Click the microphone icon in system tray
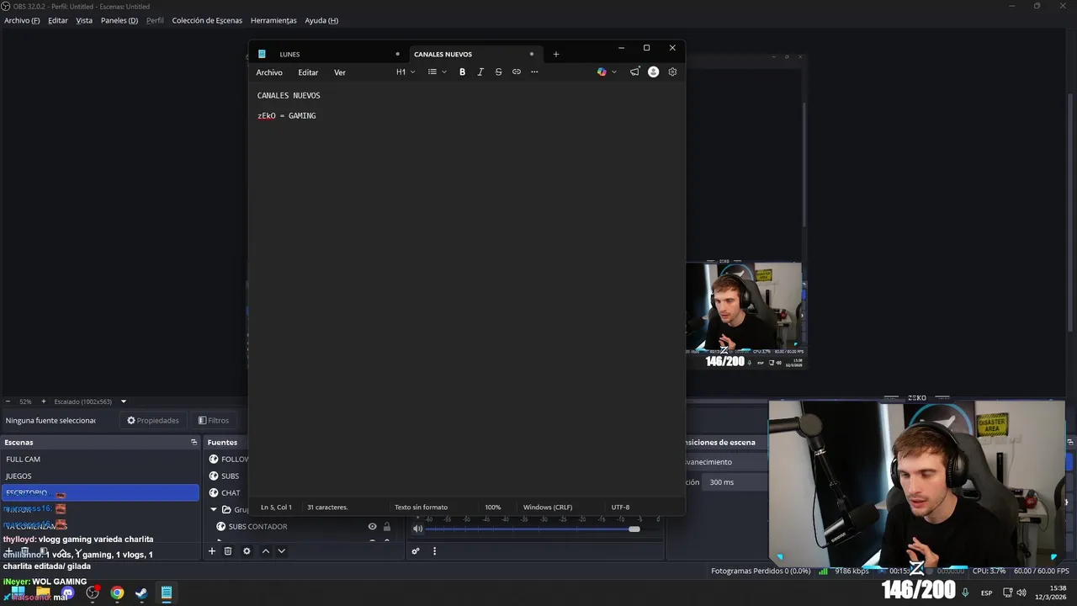 pyautogui.click(x=965, y=593)
